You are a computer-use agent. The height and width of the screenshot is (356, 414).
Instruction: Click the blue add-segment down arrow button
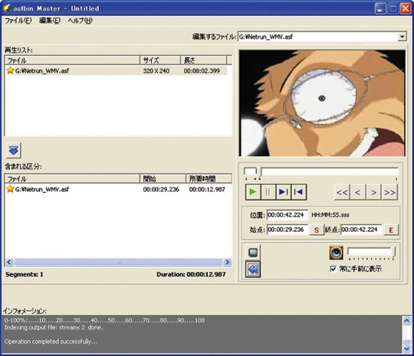tap(14, 150)
